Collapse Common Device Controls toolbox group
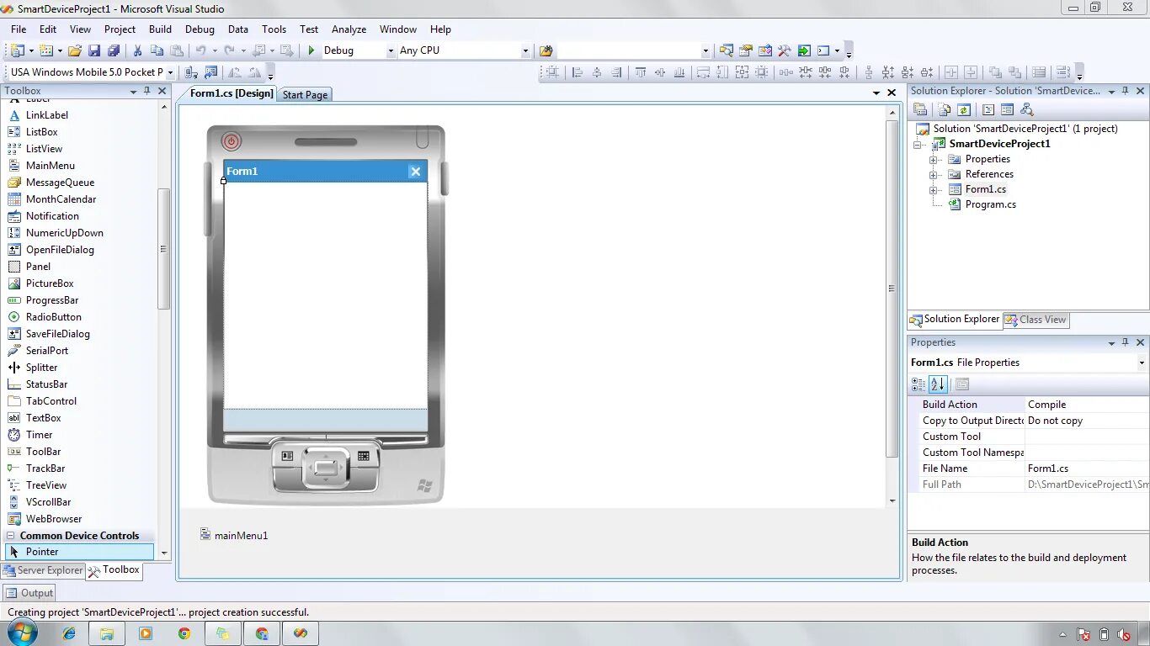Viewport: 1150px width, 646px height. 12,536
